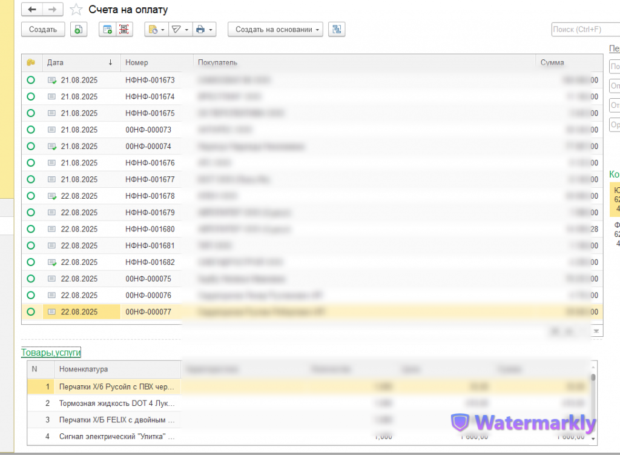Image resolution: width=620 pixels, height=455 pixels.
Task: Click the Сумма column header
Action: pyautogui.click(x=569, y=62)
